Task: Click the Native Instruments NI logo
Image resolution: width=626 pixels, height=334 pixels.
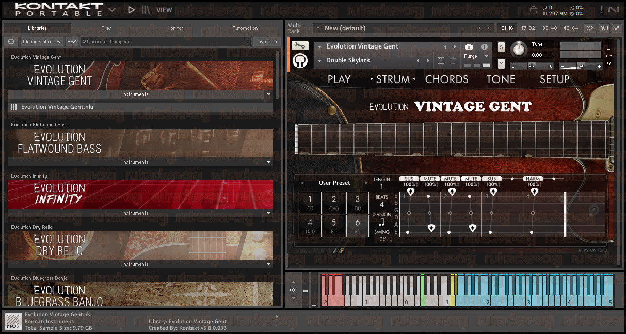Action: (x=613, y=10)
